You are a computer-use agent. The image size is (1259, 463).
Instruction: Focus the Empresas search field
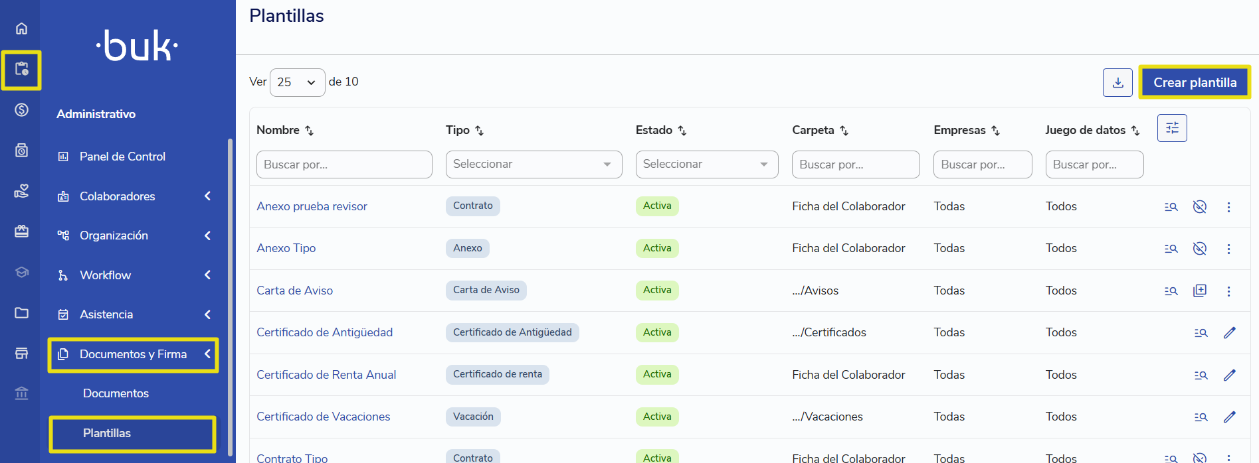tap(983, 165)
